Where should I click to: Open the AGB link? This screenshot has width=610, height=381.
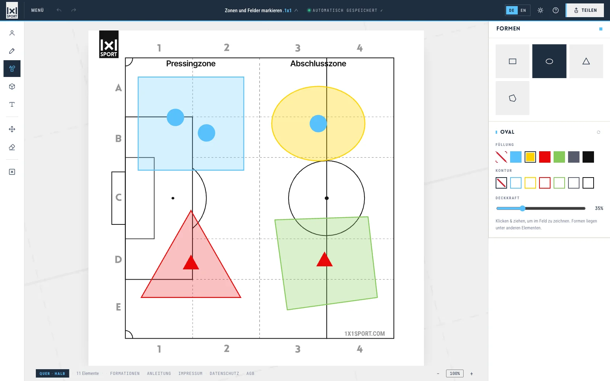[250, 373]
